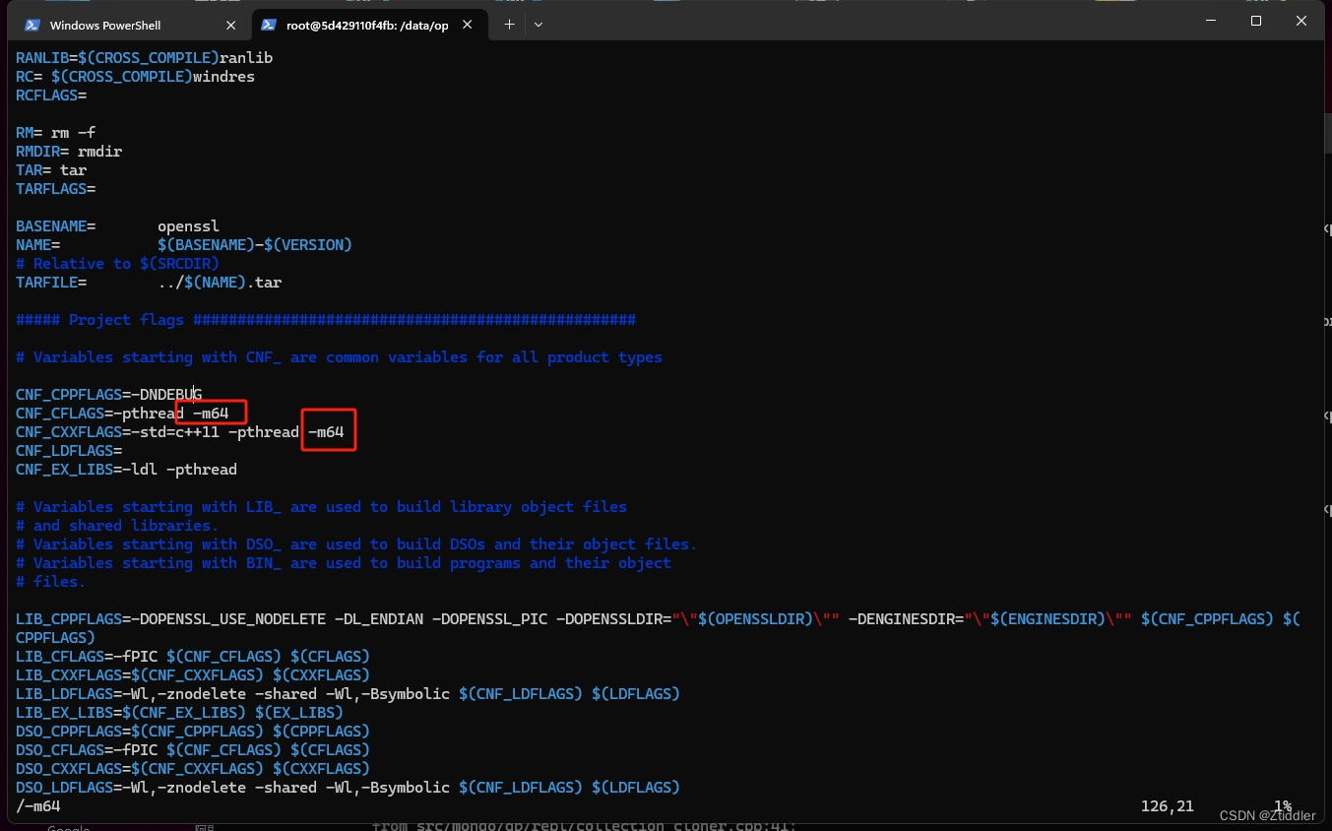Click the RMDIR= rmdir line
The height and width of the screenshot is (831, 1332).
pyautogui.click(x=69, y=152)
